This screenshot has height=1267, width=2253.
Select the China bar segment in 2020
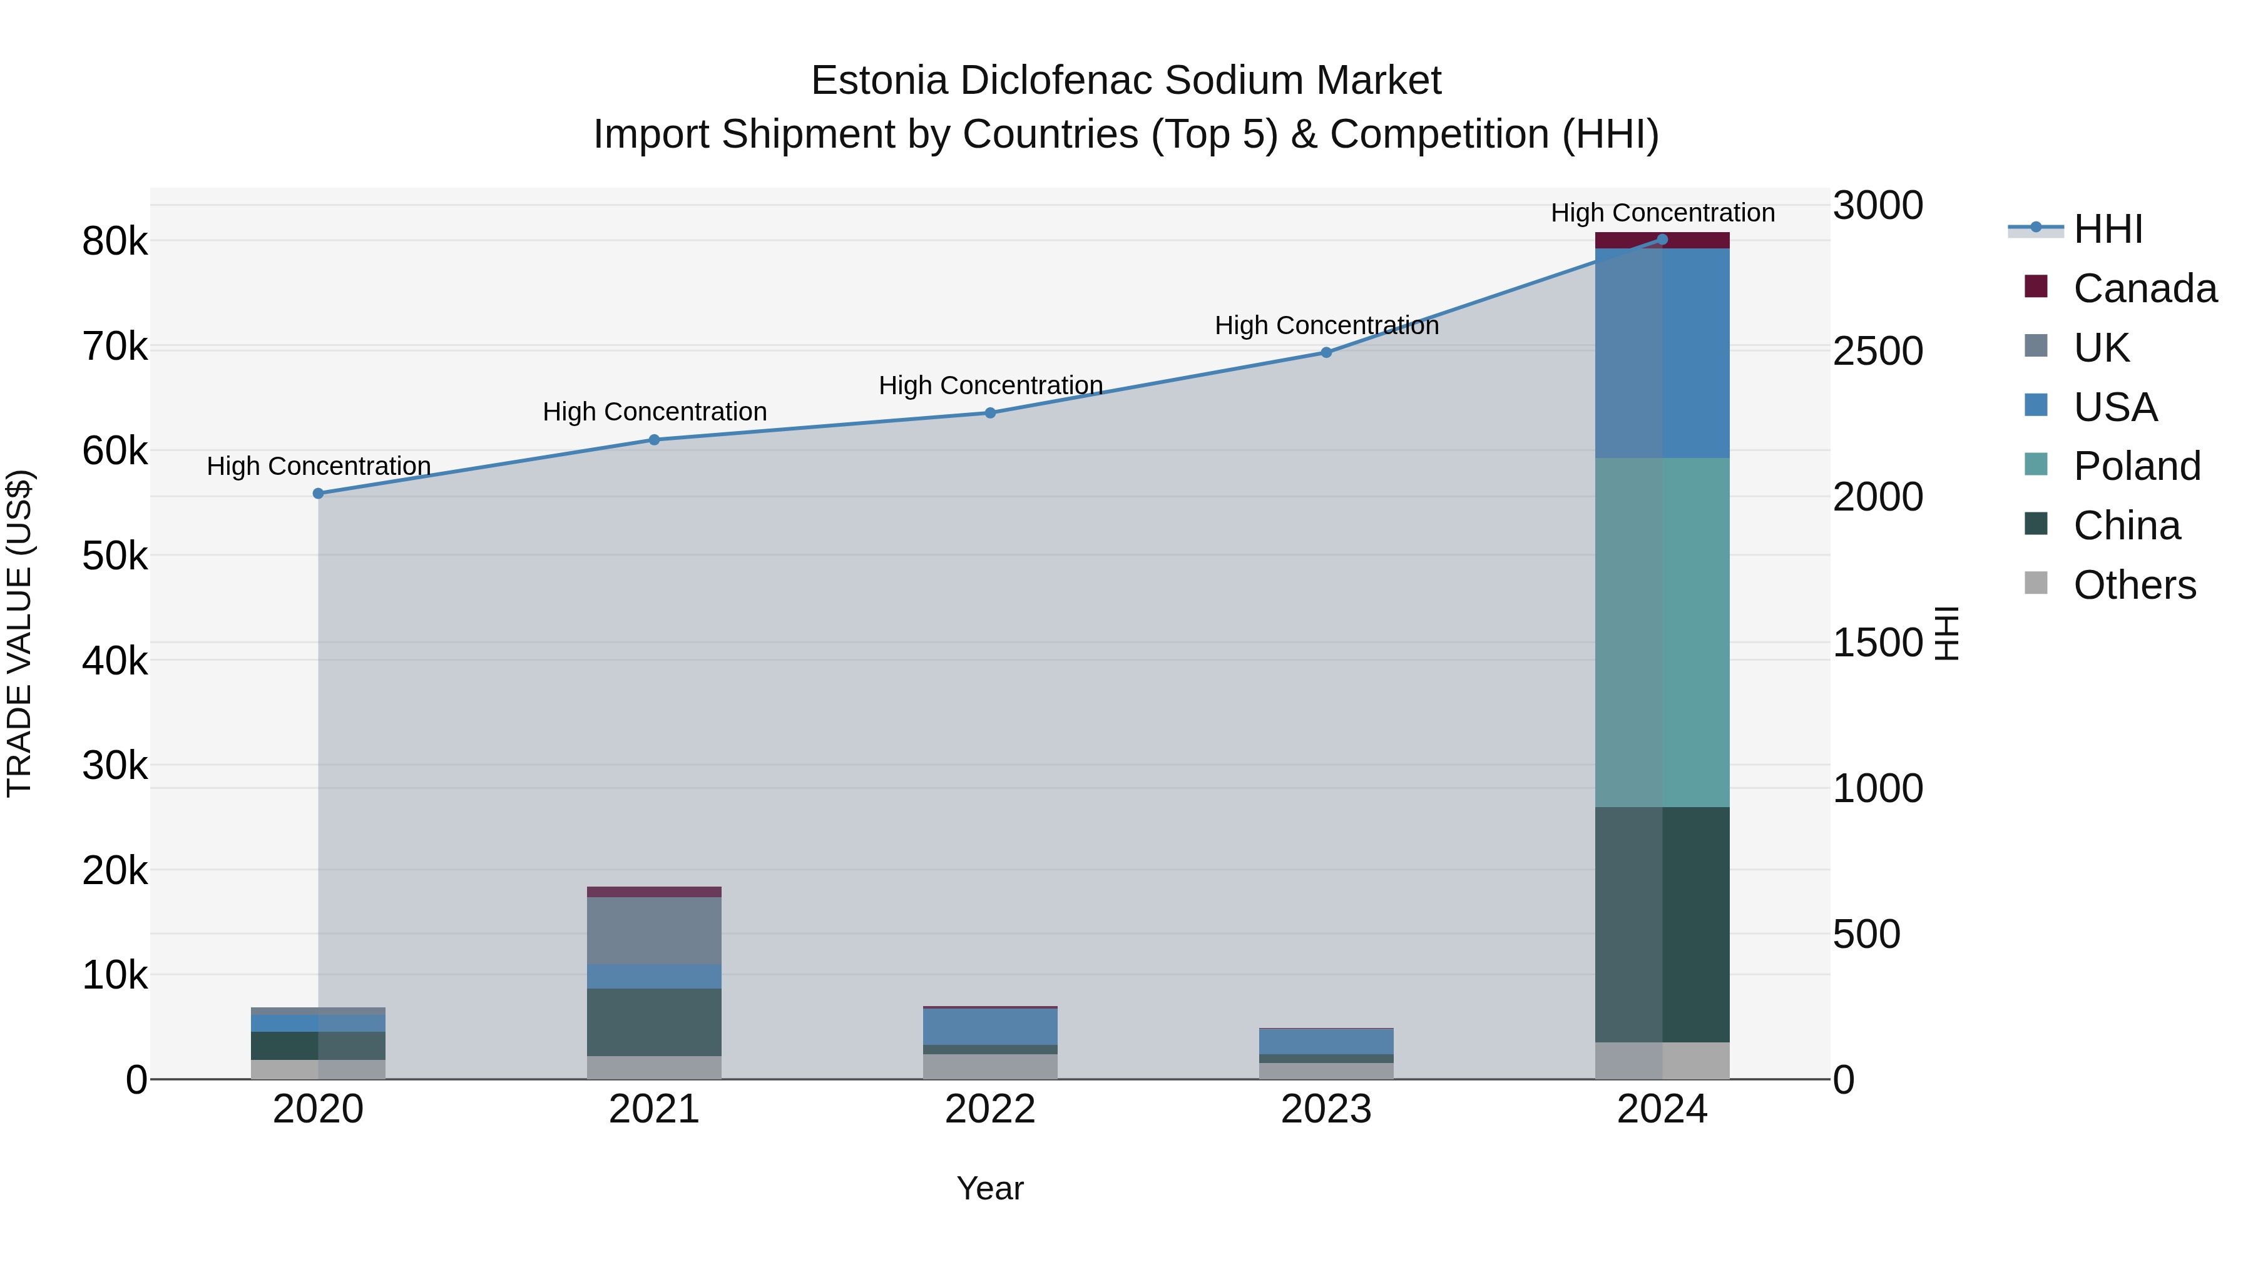(x=319, y=1046)
